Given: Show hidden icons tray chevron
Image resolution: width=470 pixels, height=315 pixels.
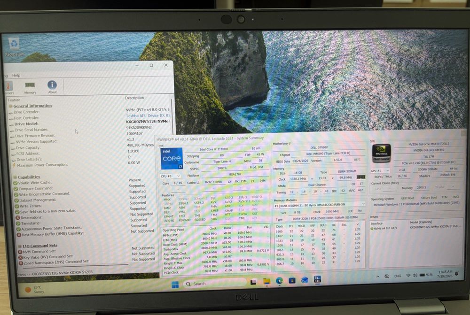Looking at the screenshot, I should pos(377,277).
